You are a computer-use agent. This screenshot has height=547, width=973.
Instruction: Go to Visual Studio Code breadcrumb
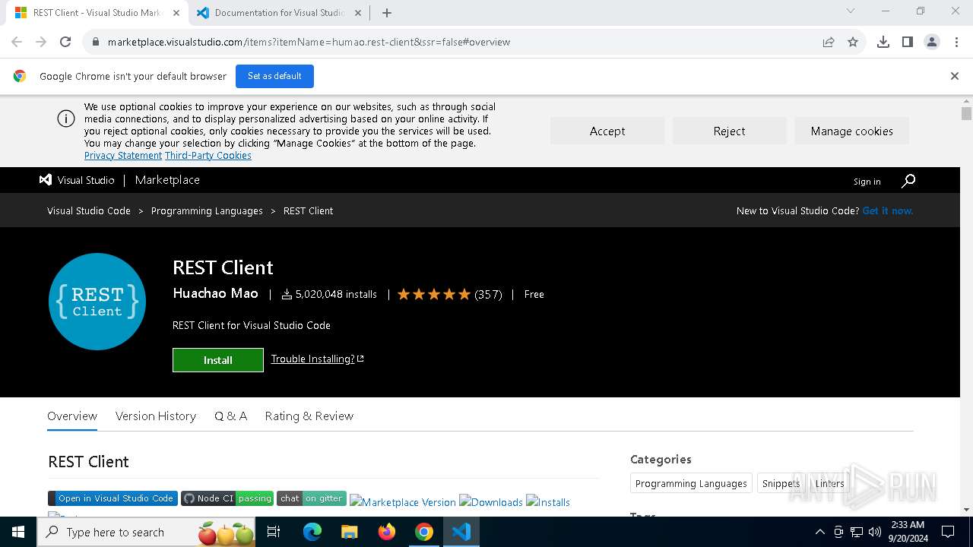click(x=89, y=210)
